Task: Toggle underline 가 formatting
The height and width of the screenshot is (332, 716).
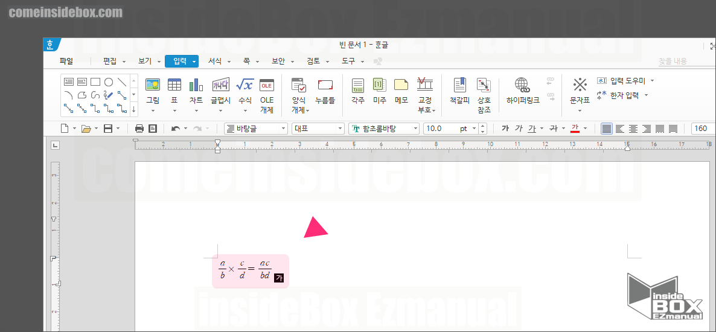Action: coord(531,129)
